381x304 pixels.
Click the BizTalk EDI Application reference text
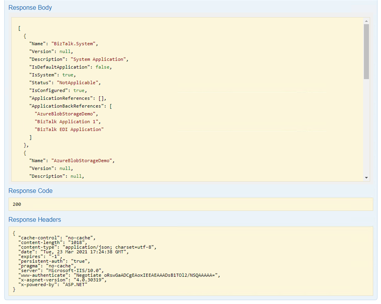point(69,129)
